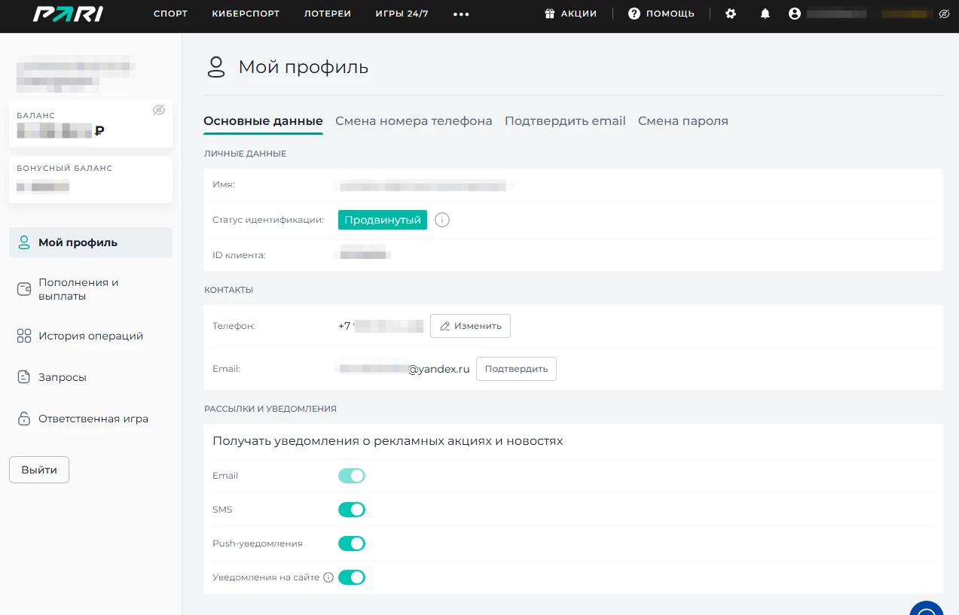Open Лотереи menu item
Image resolution: width=959 pixels, height=615 pixels.
328,14
